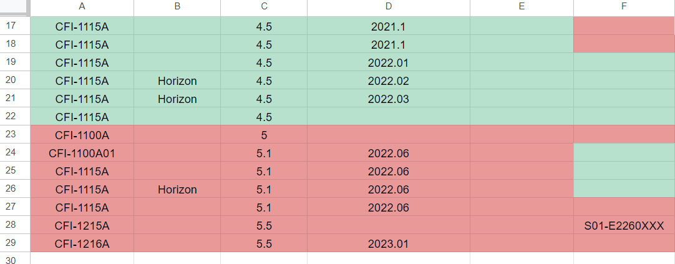Viewport: 675px width, 264px height.
Task: Select the green cell in column F row 25
Action: pos(624,171)
